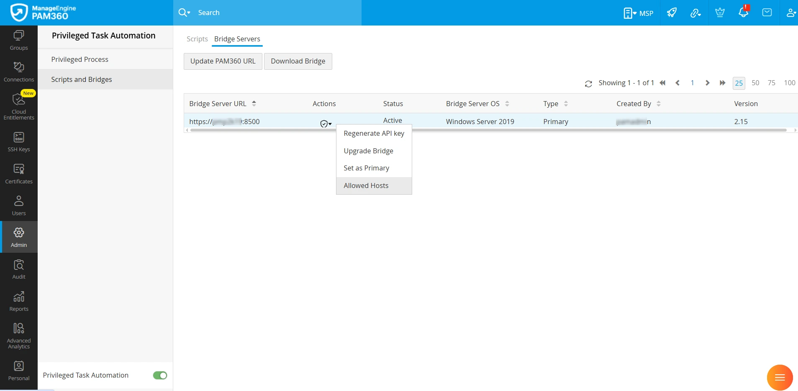Open the Connections section in sidebar
The image size is (798, 391).
18,72
